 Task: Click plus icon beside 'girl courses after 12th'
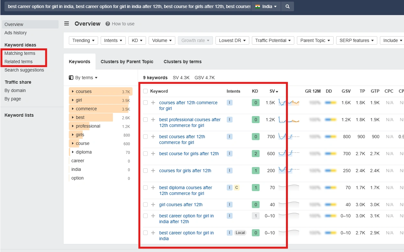[x=153, y=205]
